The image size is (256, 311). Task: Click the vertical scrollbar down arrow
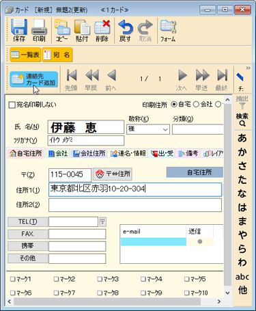(227, 293)
